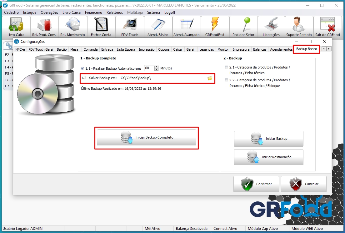
Task: Open Rel. Movimento report icon
Action: click(x=72, y=27)
